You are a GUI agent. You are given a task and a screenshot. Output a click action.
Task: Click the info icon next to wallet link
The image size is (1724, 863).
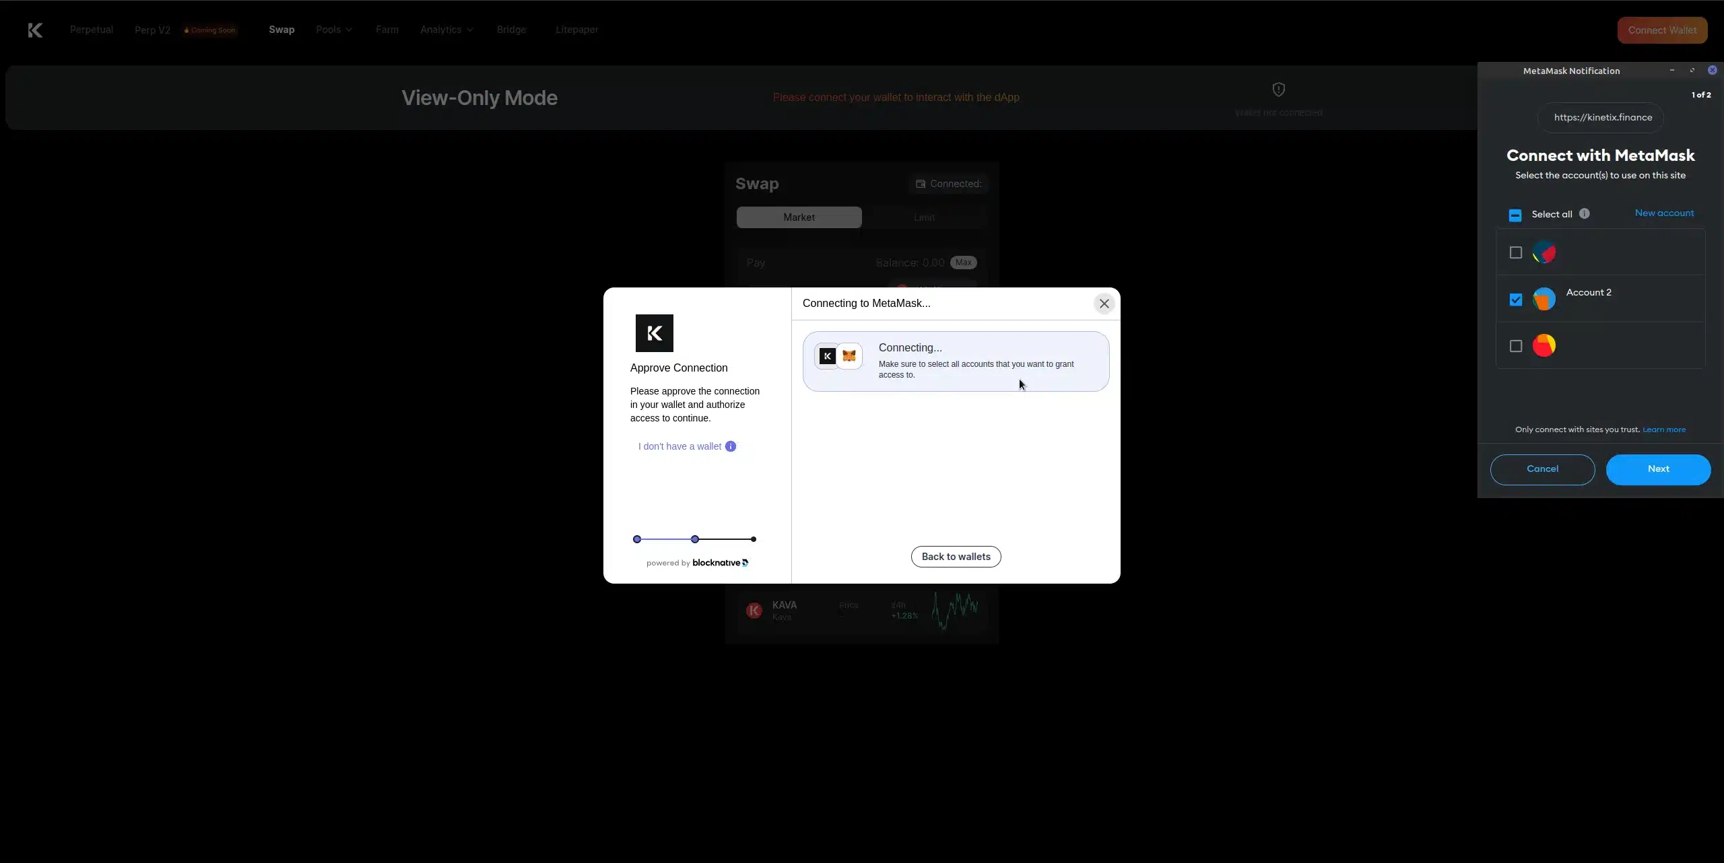731,447
